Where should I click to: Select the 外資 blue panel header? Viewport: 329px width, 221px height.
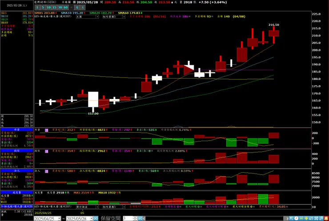[x=17, y=130]
